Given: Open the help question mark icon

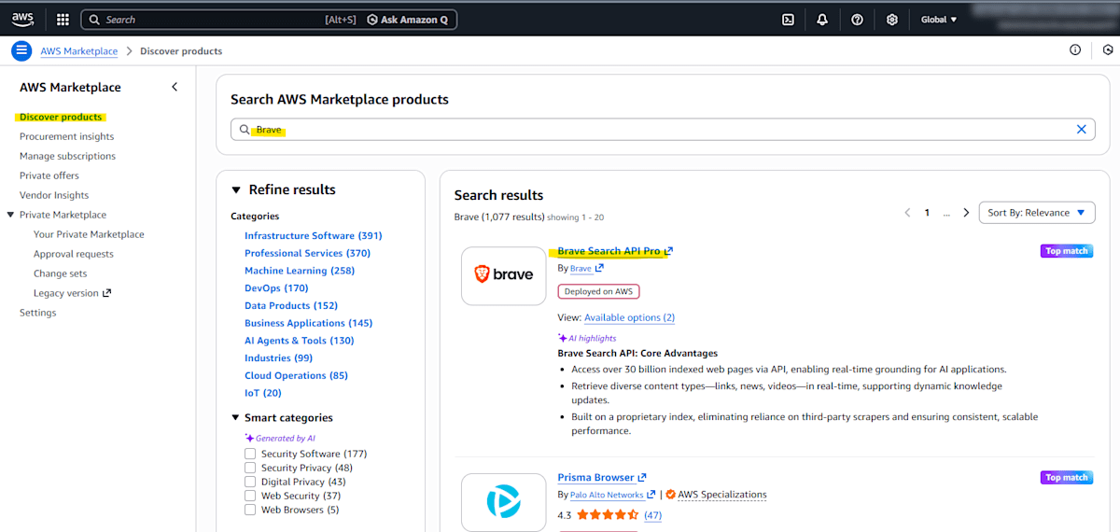Looking at the screenshot, I should pyautogui.click(x=857, y=20).
